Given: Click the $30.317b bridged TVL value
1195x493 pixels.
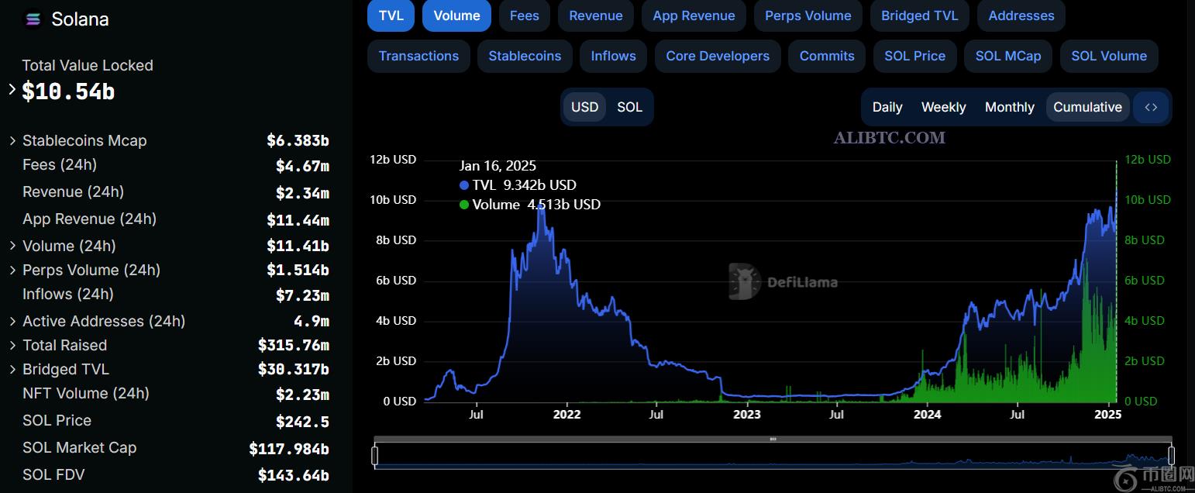Looking at the screenshot, I should click(x=293, y=369).
